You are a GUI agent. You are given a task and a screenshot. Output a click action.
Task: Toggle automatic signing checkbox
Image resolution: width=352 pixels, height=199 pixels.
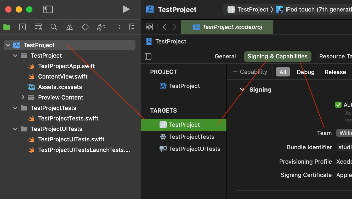click(x=338, y=105)
